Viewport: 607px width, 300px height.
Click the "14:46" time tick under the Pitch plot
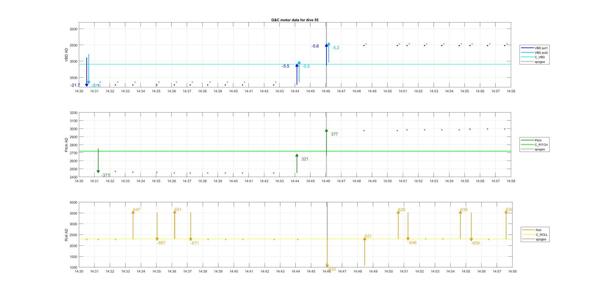tap(326, 181)
